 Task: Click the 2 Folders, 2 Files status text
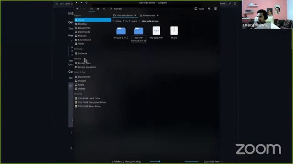(126, 161)
